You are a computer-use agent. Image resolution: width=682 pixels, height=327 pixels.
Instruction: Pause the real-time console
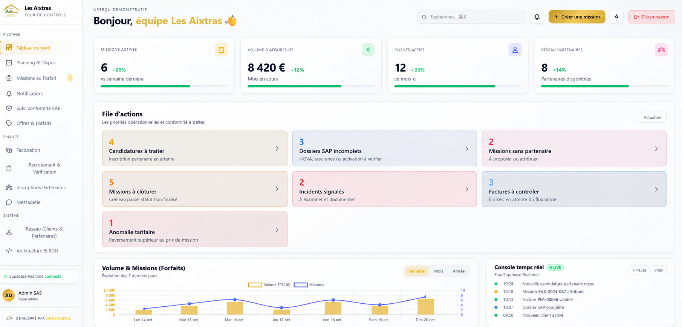[x=639, y=270]
